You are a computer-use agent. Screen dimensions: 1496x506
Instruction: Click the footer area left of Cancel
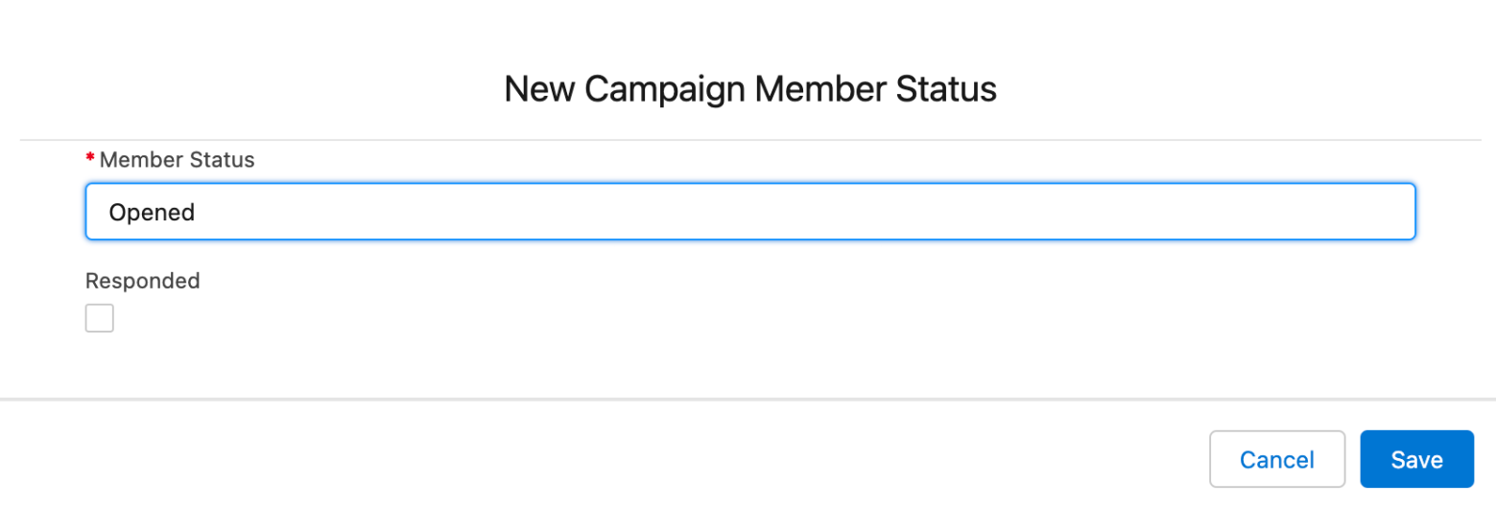coord(605,459)
